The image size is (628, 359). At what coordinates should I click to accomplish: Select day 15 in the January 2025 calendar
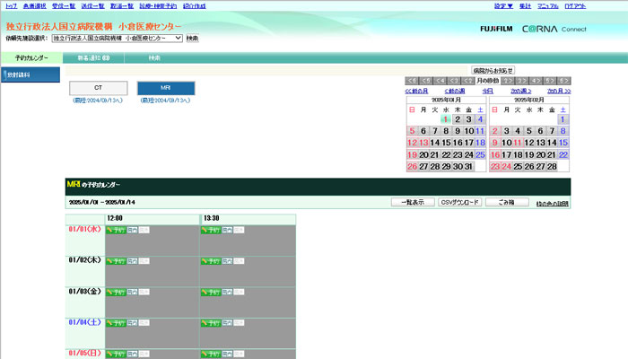point(446,143)
